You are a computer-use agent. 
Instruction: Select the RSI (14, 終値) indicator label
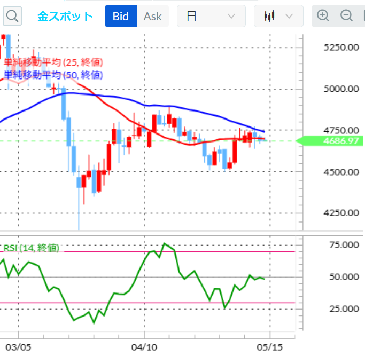[x=32, y=248]
